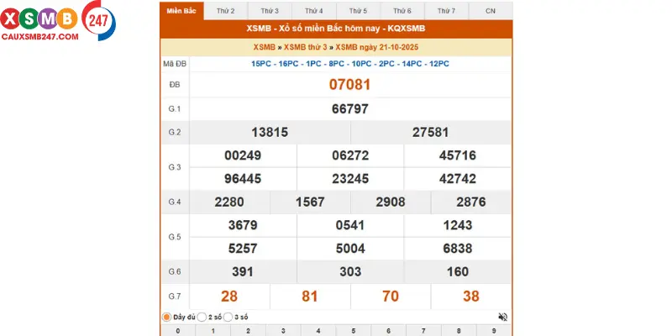Viewport: 672px width, 336px height.
Task: Click G.6 number 160
Action: point(458,271)
